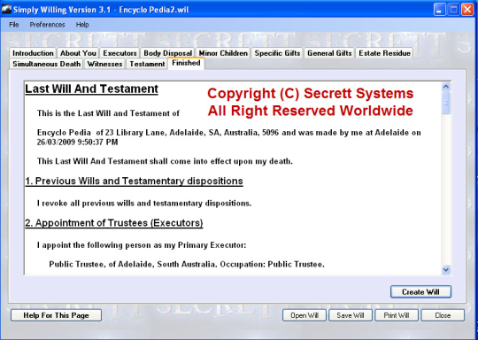Minimize the Simply Willing window
Screen dimensions: 478x340
coord(439,10)
